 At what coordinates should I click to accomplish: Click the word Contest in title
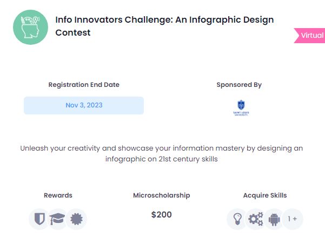[x=73, y=33]
